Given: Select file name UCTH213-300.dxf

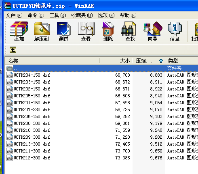Looking at the screenshot, I should (32, 144).
